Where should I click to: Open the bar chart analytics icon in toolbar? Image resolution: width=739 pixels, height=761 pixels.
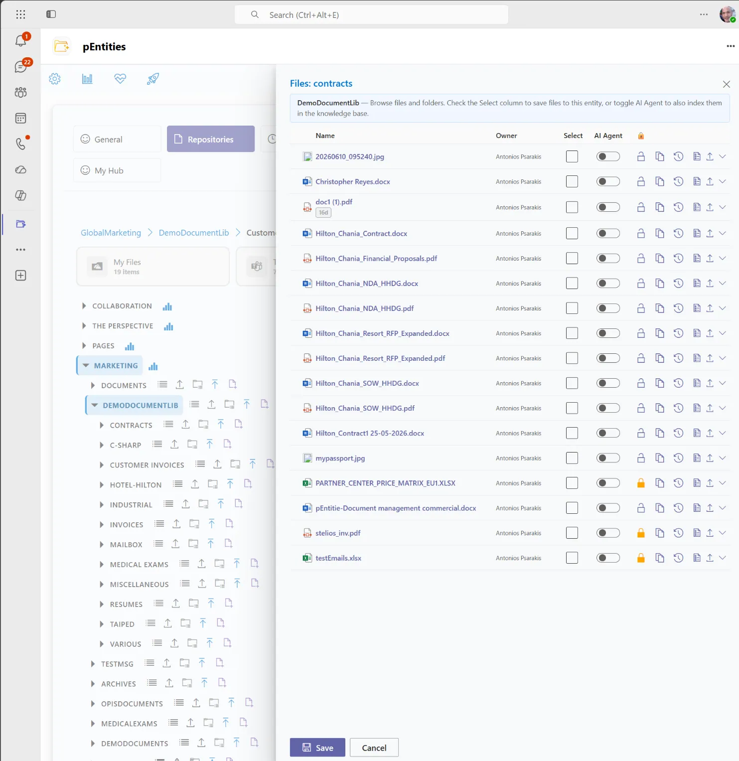(x=87, y=79)
